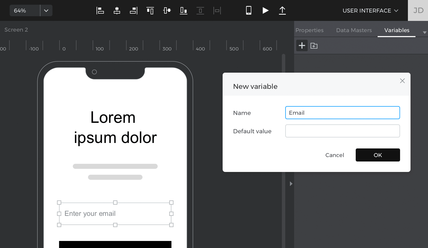Image resolution: width=428 pixels, height=248 pixels.
Task: Click the align bottom icon
Action: [x=183, y=10]
